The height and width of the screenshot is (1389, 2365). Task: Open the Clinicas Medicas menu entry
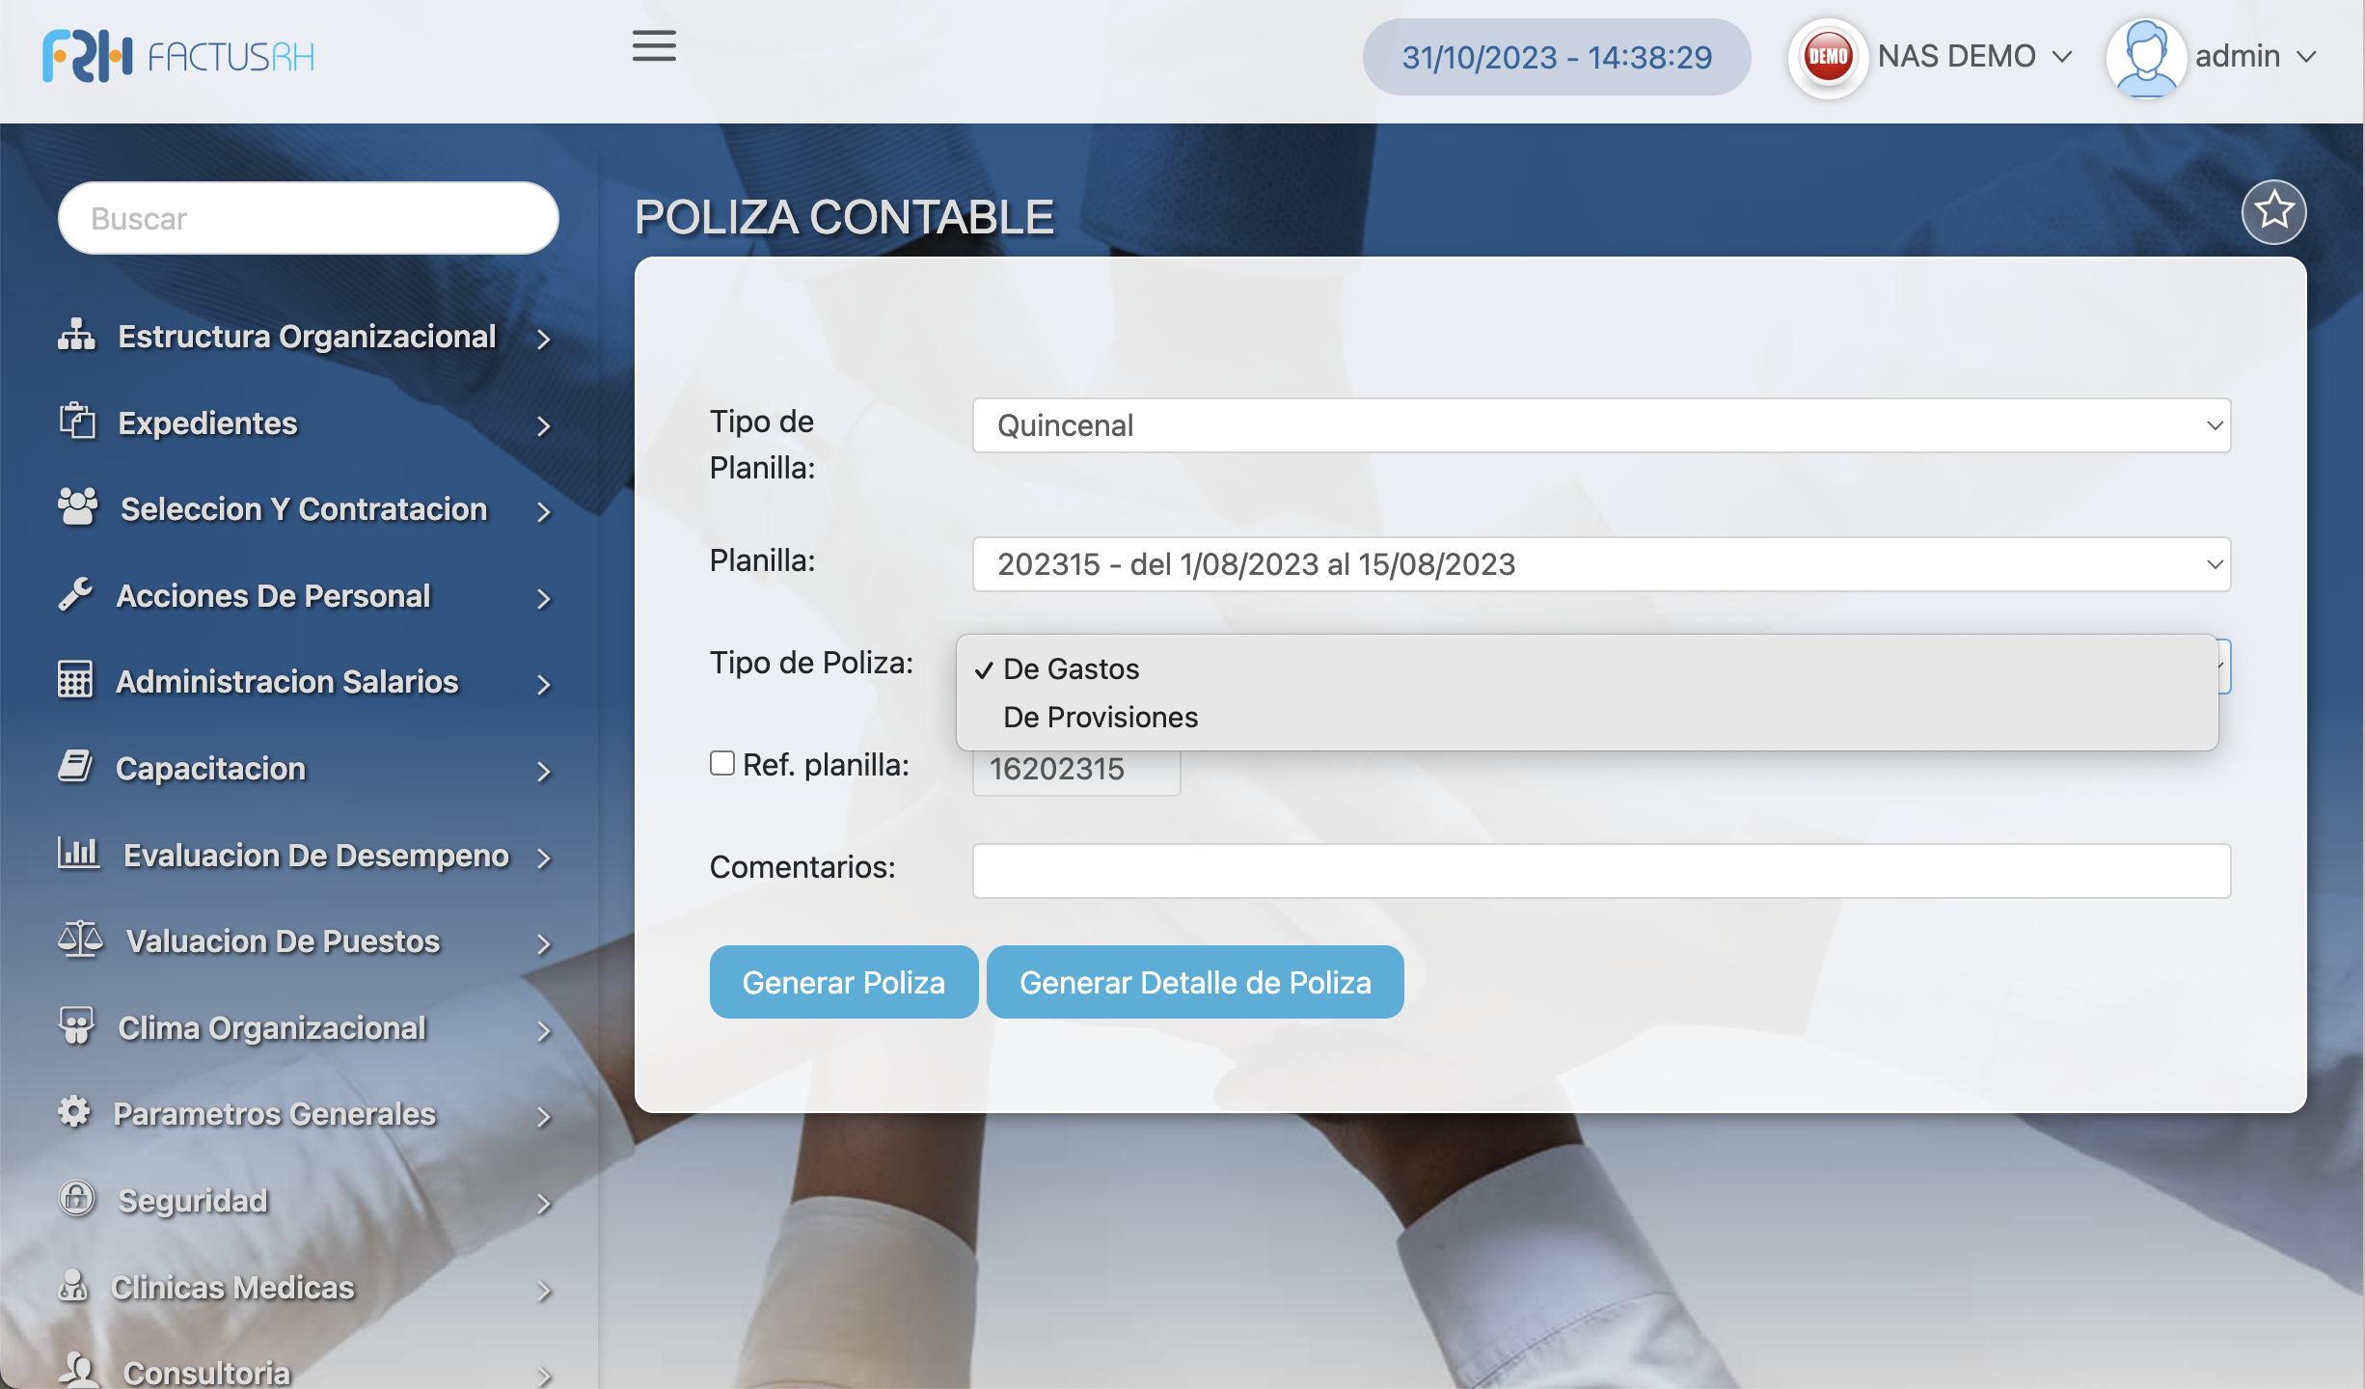tap(233, 1287)
